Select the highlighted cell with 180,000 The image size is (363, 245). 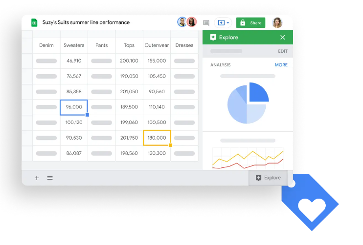(157, 138)
